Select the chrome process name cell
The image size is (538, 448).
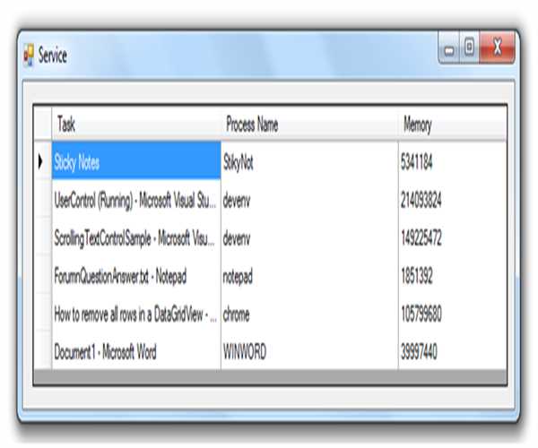[x=308, y=314]
